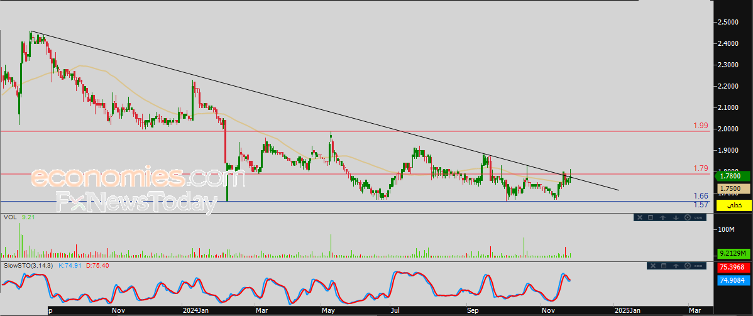
Task: Click the 1.99 resistance level label
Action: point(701,126)
